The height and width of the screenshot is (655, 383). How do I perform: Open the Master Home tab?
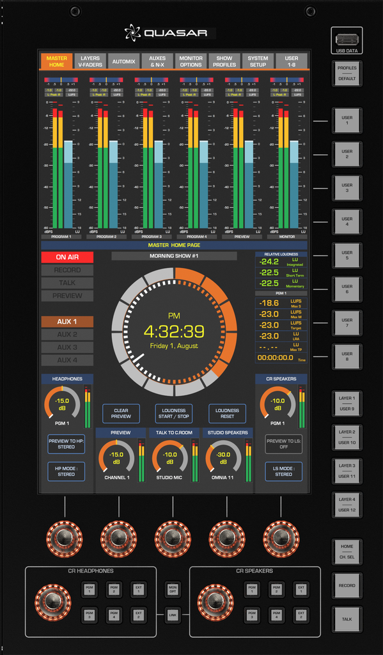click(x=56, y=61)
